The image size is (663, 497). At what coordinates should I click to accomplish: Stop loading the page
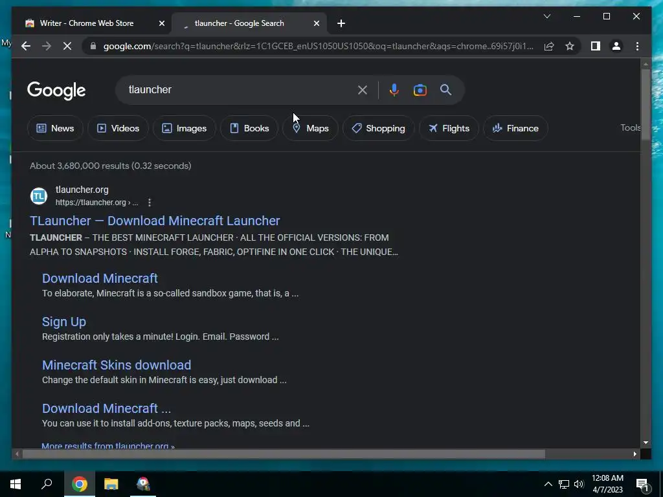(x=67, y=46)
